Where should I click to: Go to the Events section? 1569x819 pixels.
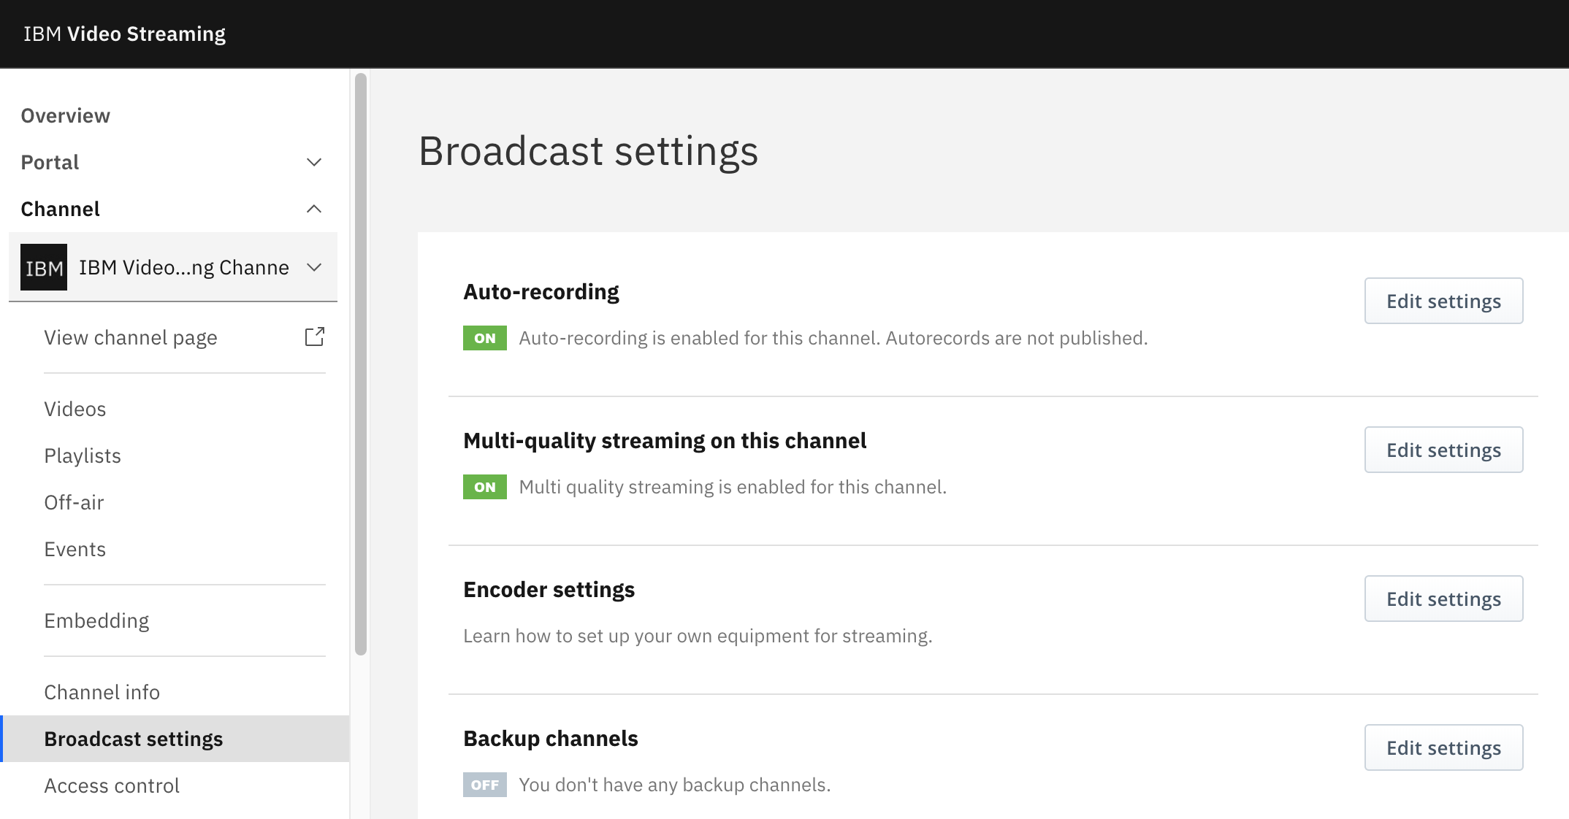(x=75, y=549)
